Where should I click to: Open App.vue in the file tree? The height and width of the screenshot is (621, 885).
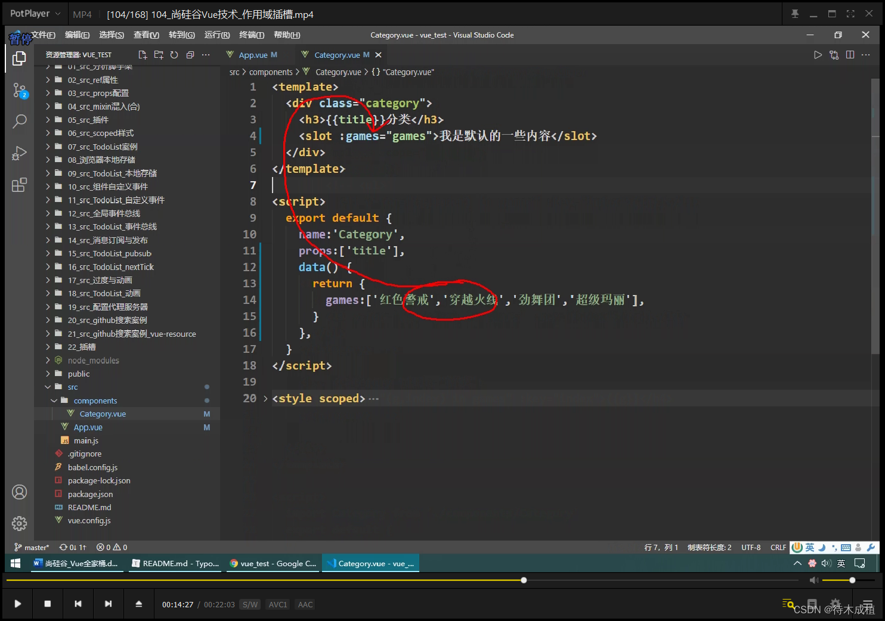coord(88,427)
